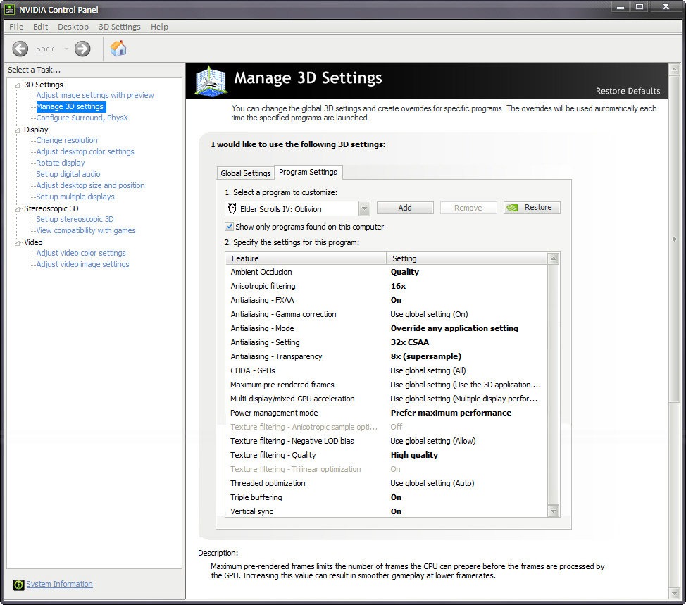Viewport: 686px width, 605px height.
Task: Click the Back arrow icon
Action: click(21, 49)
